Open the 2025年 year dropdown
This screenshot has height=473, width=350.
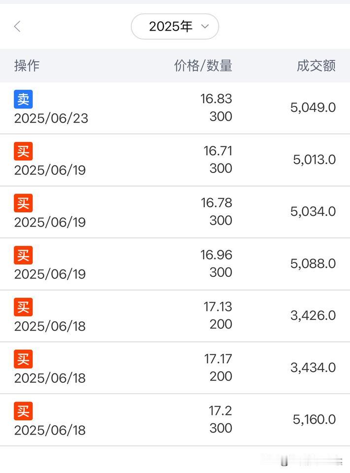tap(175, 27)
